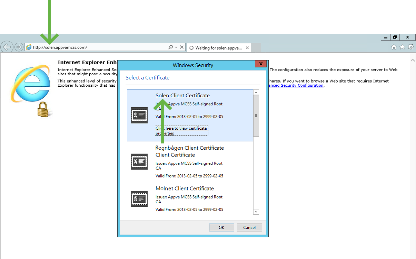Viewport: 416px width, 259px height.
Task: Click the certificate list scrollbar up arrow
Action: click(256, 93)
